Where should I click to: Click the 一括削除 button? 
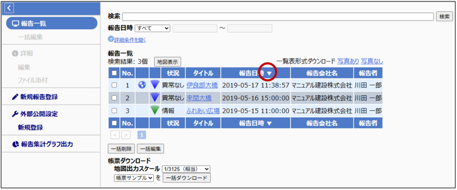[121, 149]
